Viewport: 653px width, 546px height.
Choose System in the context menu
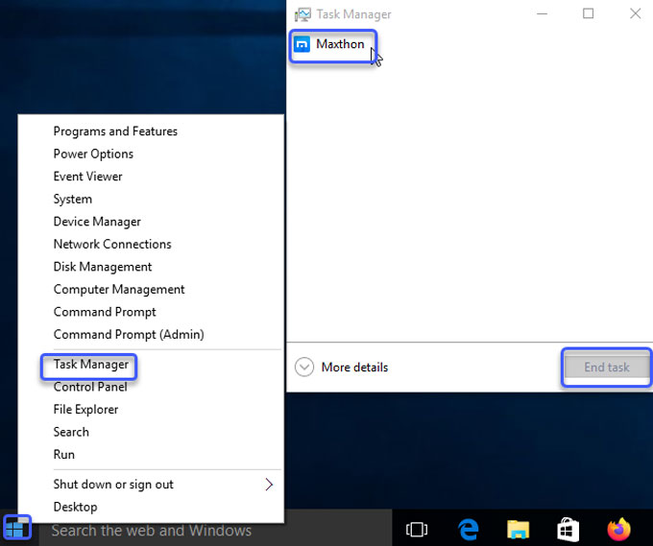click(x=73, y=199)
